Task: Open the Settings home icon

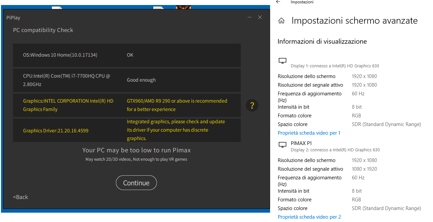Action: (x=281, y=21)
